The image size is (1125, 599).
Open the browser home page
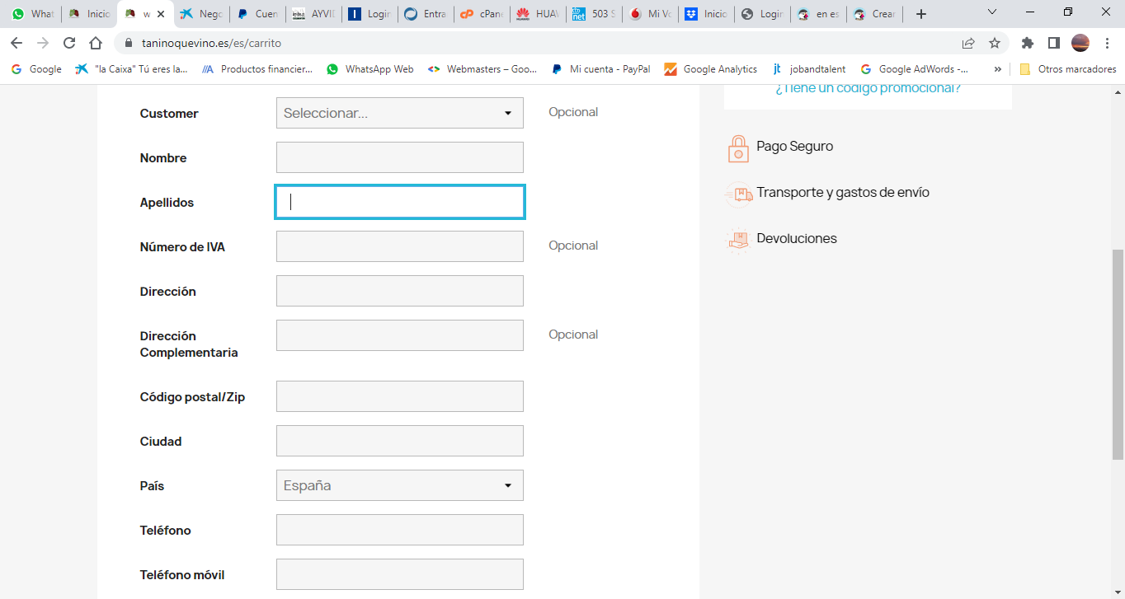click(x=96, y=43)
